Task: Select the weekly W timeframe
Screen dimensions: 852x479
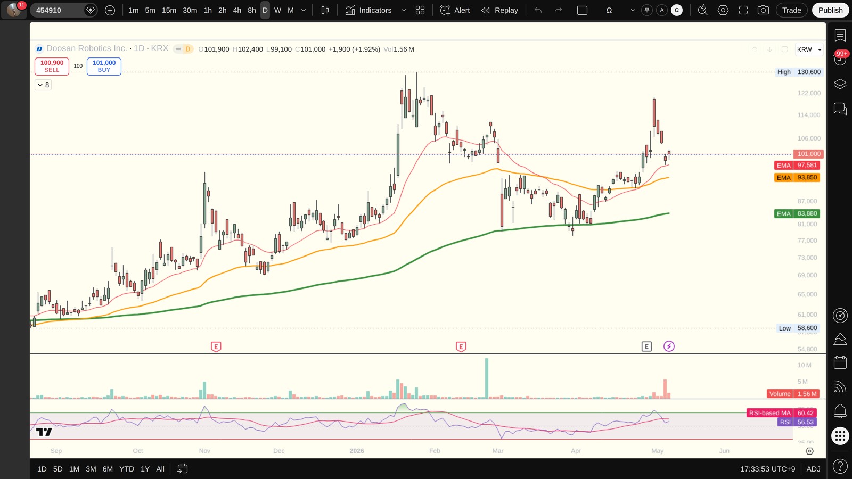Action: point(277,10)
